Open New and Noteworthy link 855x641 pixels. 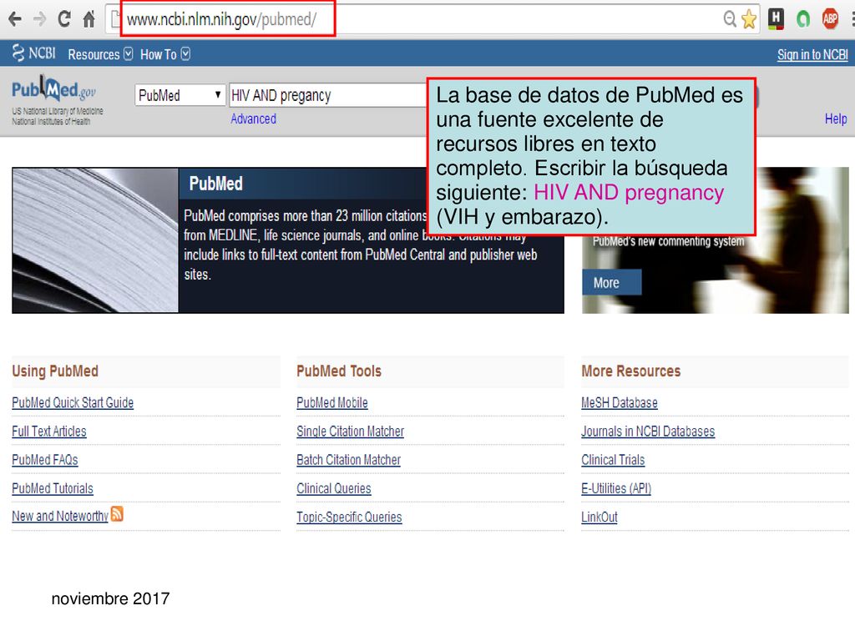(60, 516)
